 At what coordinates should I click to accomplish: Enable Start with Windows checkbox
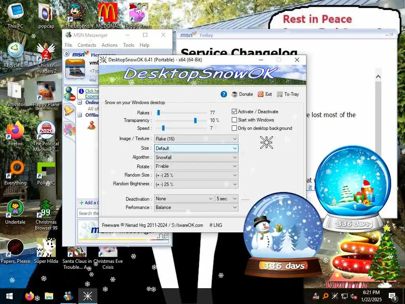click(x=234, y=120)
